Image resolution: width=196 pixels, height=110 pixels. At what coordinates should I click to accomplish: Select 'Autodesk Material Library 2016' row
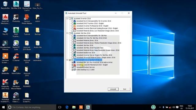pos(87,40)
